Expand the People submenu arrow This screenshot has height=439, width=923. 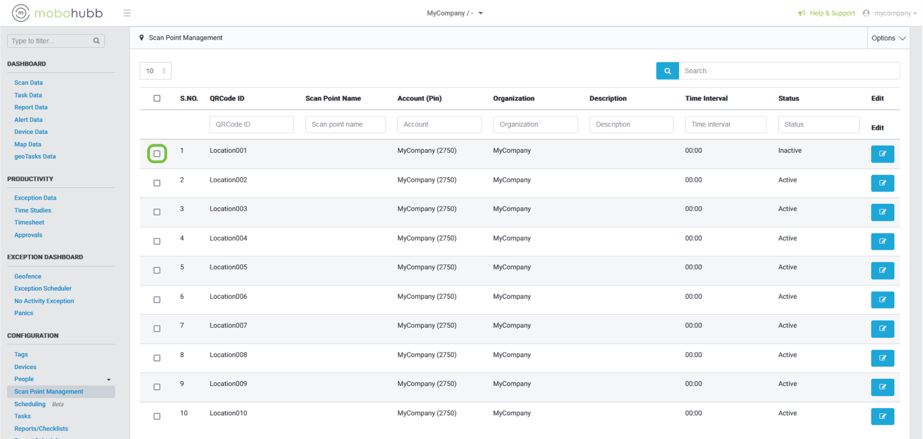(108, 380)
